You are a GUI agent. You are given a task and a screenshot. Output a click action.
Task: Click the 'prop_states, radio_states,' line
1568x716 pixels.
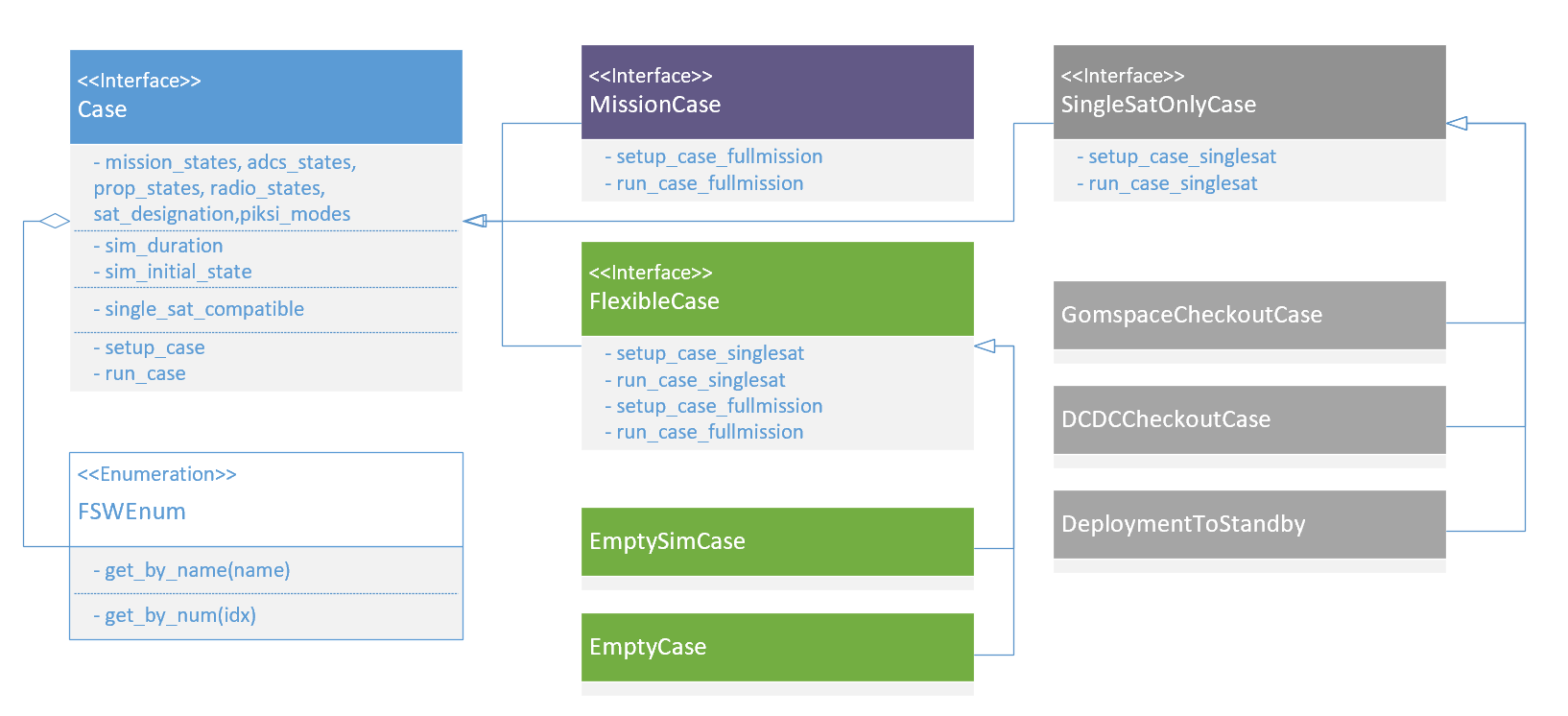(x=209, y=188)
